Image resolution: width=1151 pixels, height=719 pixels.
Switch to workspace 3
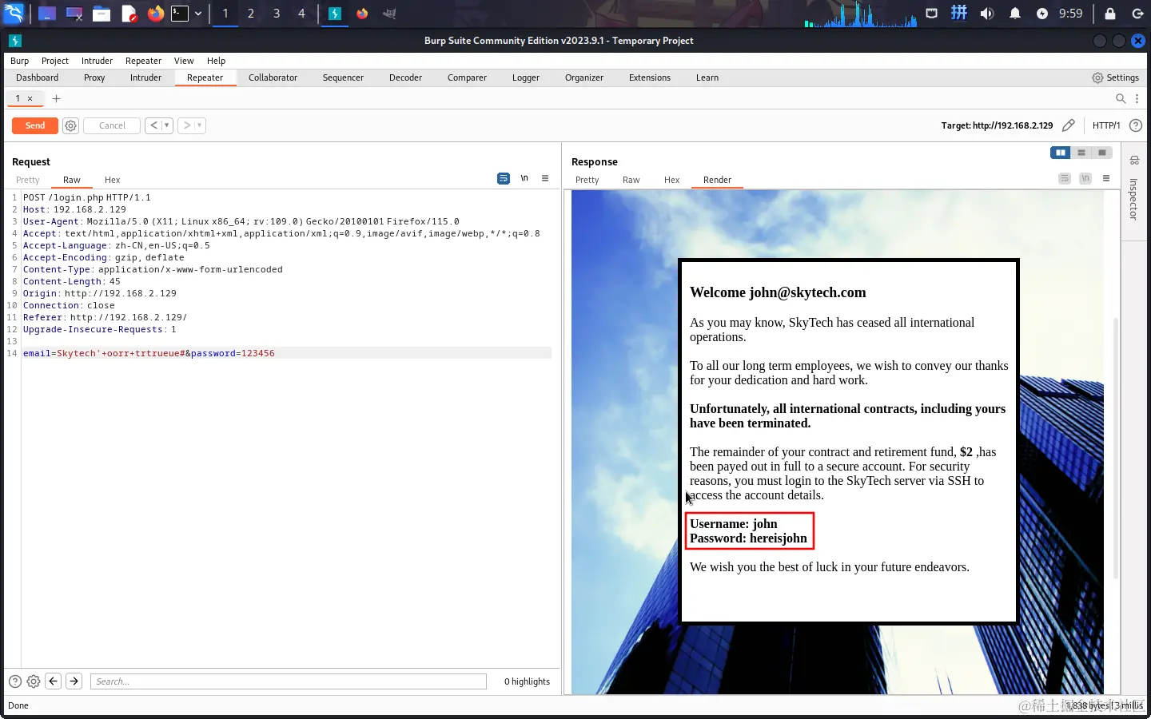(x=277, y=14)
